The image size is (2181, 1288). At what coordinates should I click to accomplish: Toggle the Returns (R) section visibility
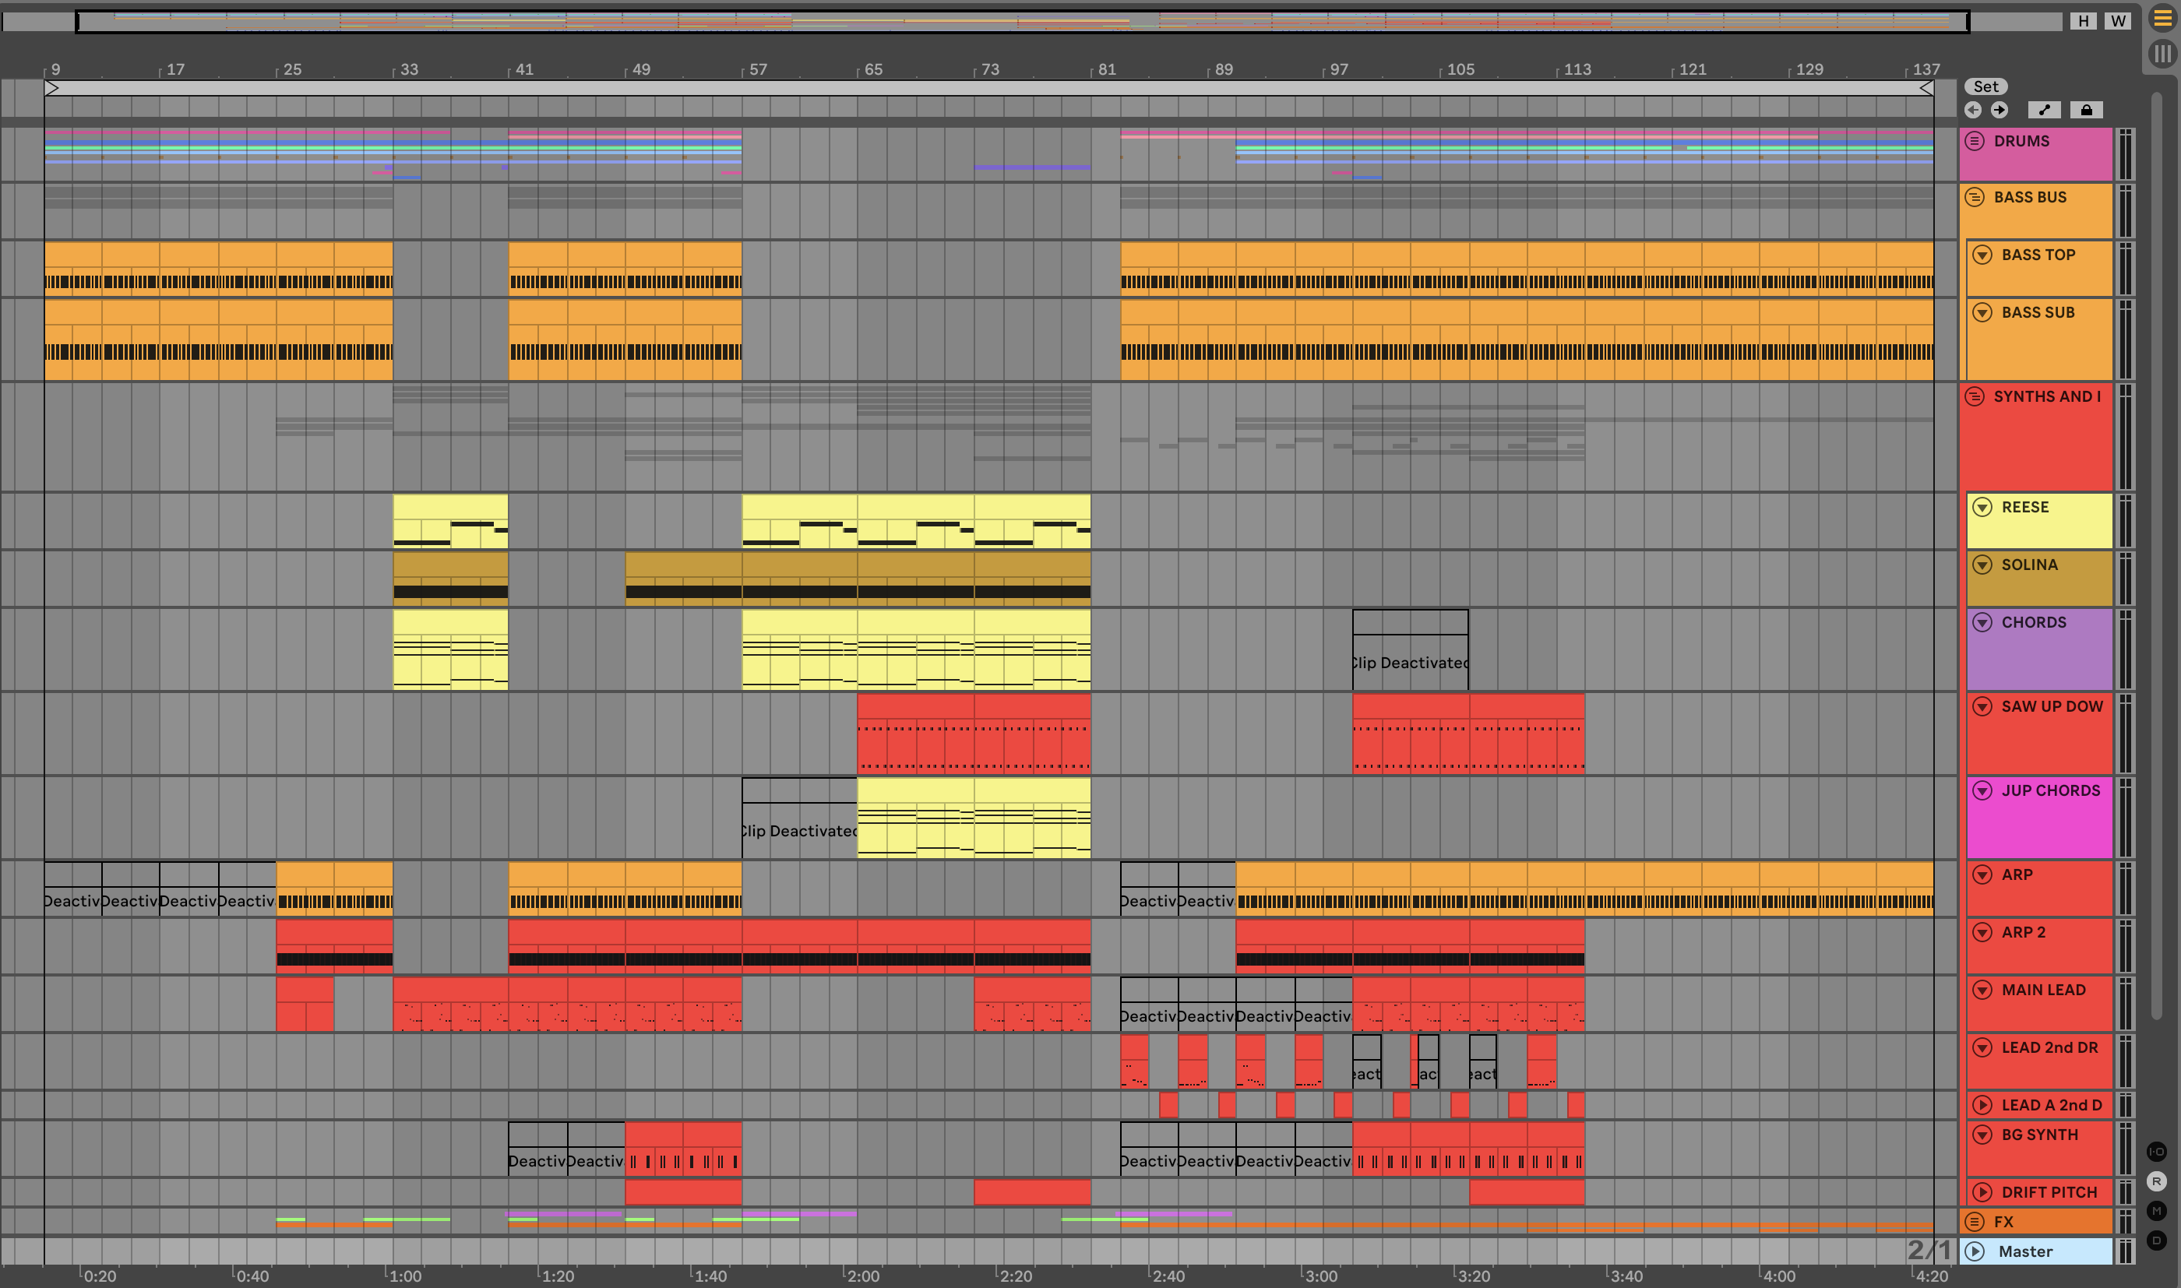(x=2156, y=1181)
